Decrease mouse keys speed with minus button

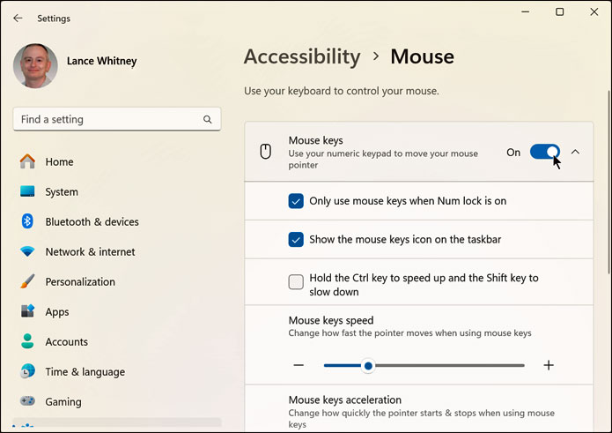point(299,365)
